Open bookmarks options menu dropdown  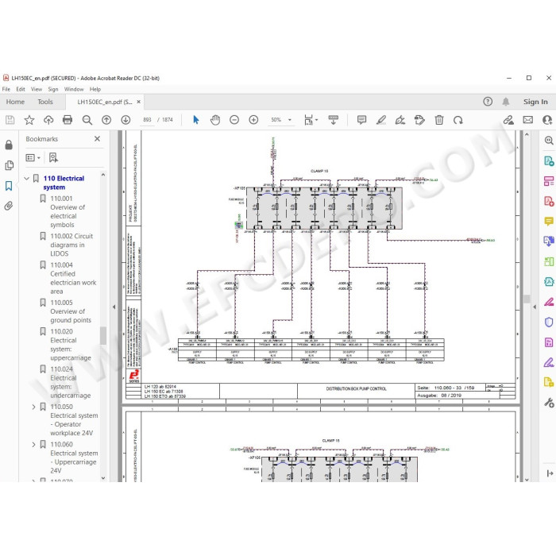point(33,157)
